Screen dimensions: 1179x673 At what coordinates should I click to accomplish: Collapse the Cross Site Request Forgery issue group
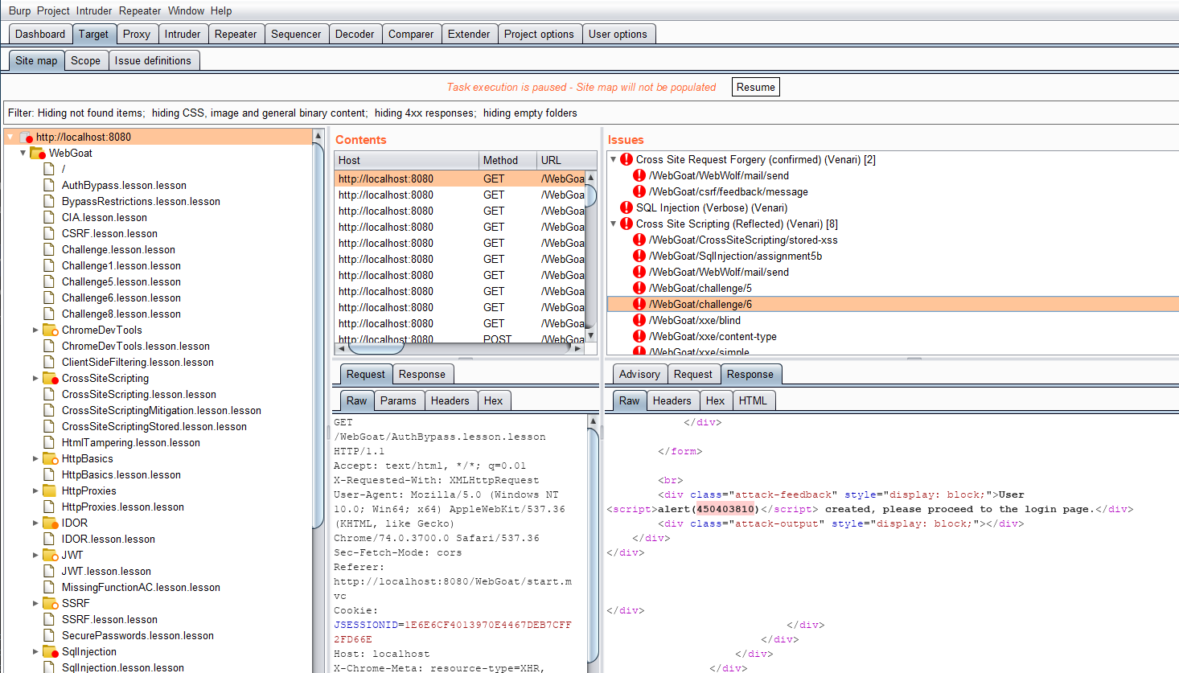[613, 159]
